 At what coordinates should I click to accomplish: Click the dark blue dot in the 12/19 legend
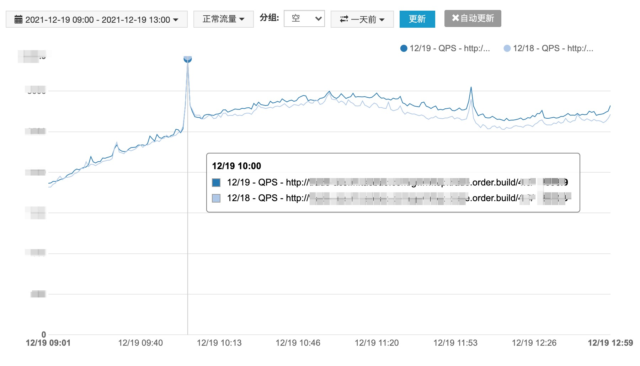point(404,48)
